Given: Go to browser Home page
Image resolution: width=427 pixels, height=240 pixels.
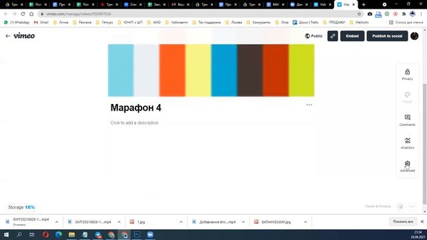Looking at the screenshot, I should point(31,14).
